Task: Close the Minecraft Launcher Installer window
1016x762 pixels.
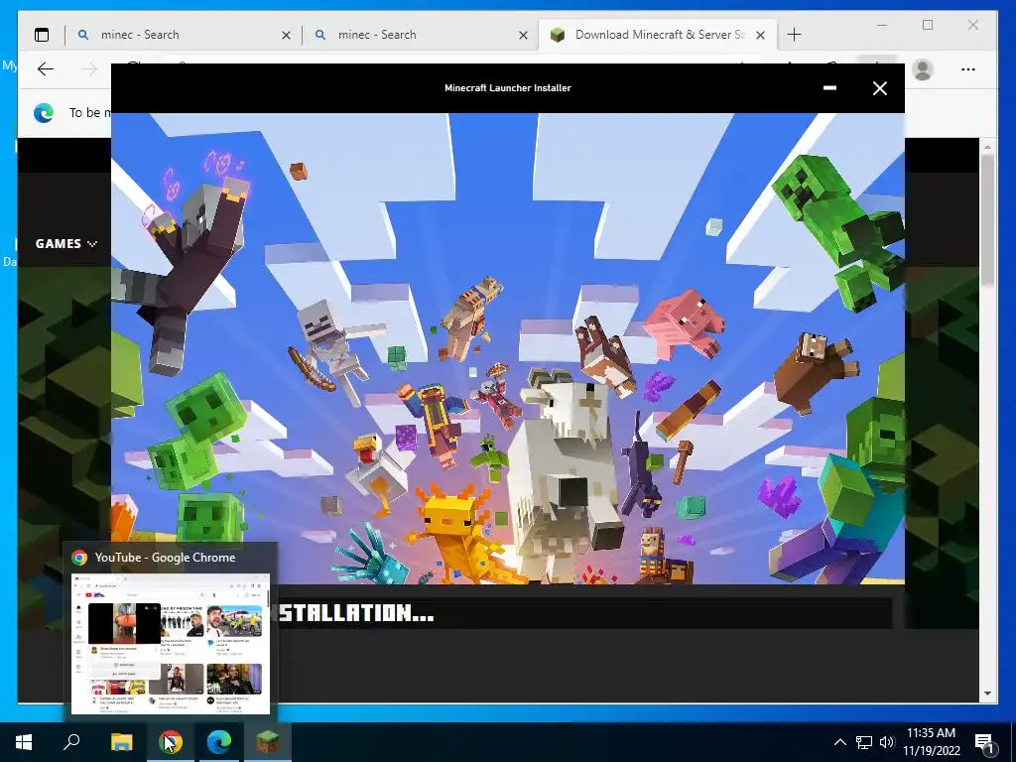Action: tap(879, 88)
